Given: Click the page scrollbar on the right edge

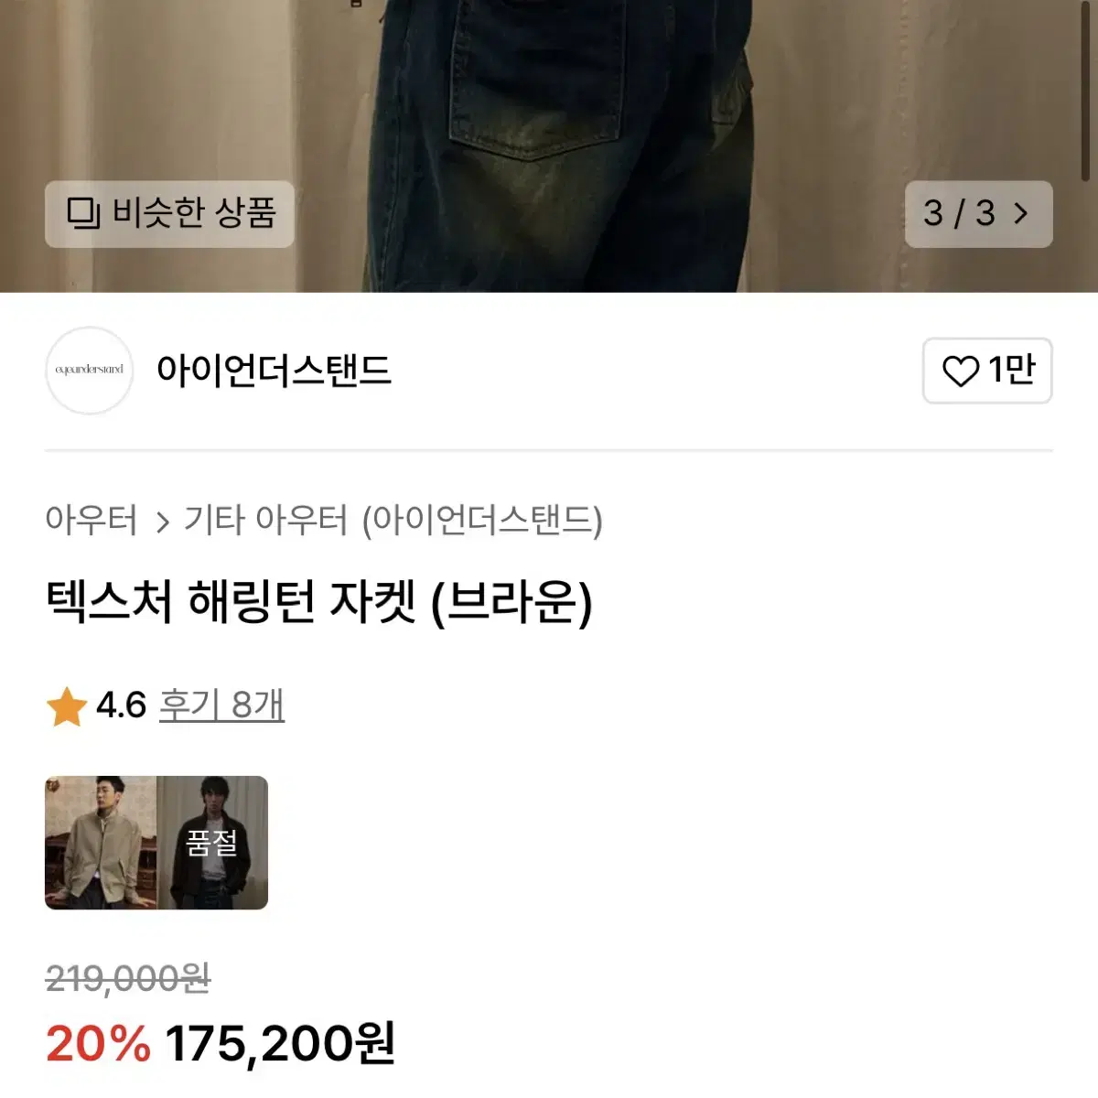Looking at the screenshot, I should (x=1086, y=91).
